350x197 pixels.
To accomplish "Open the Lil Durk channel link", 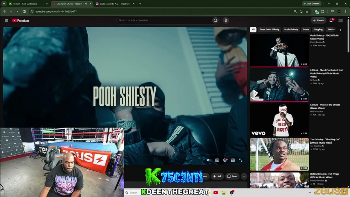I will pos(314,80).
